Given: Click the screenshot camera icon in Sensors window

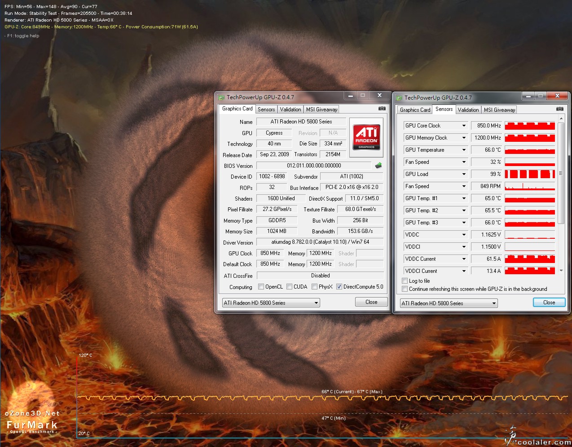Looking at the screenshot, I should pos(559,109).
